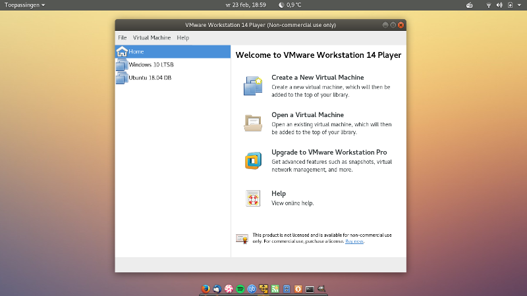Select the Ubuntu 18.04 DB virtual machine

click(x=173, y=78)
